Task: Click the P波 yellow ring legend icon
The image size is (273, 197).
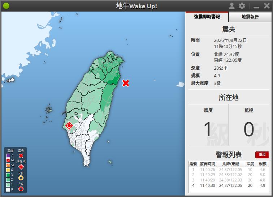Action: [x=21, y=178]
